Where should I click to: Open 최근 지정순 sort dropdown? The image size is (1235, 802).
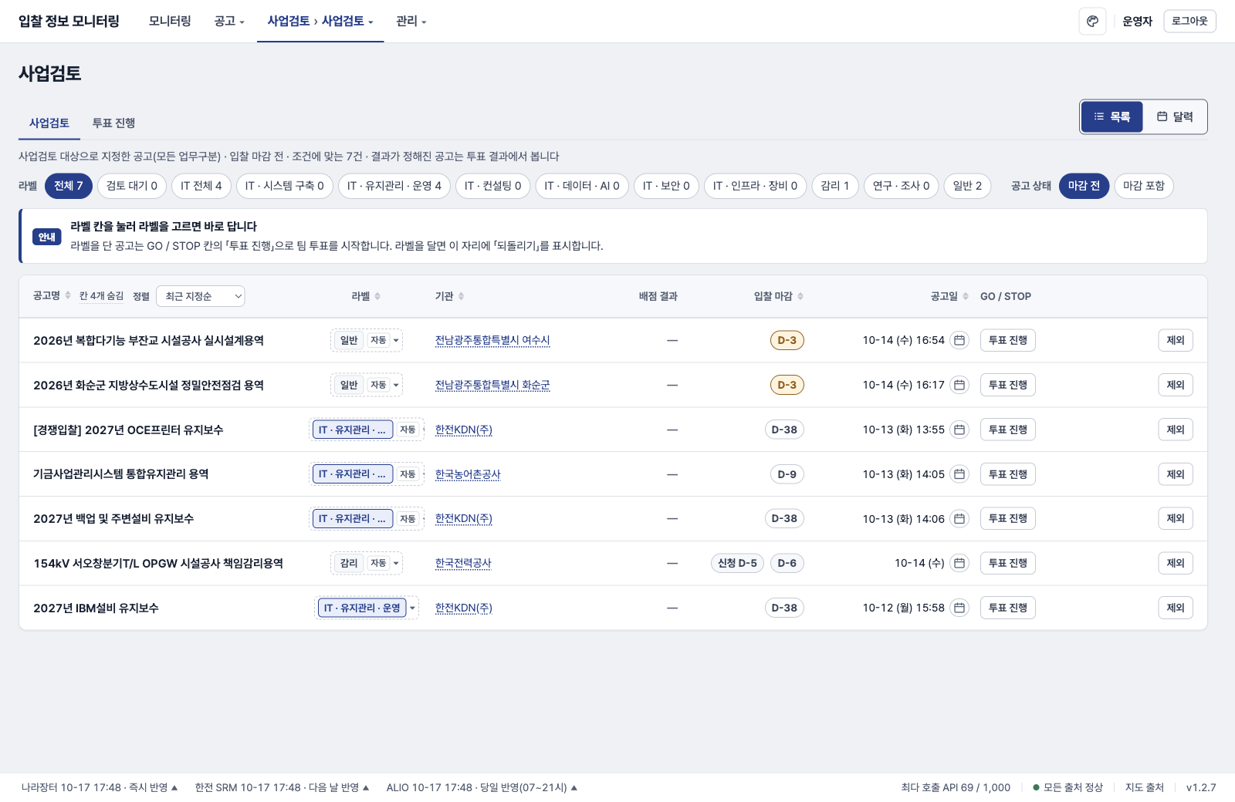[201, 296]
